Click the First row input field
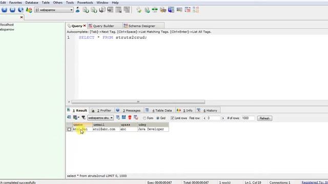Image resolution: width=328 pixels, height=184 pixels. coord(214,118)
